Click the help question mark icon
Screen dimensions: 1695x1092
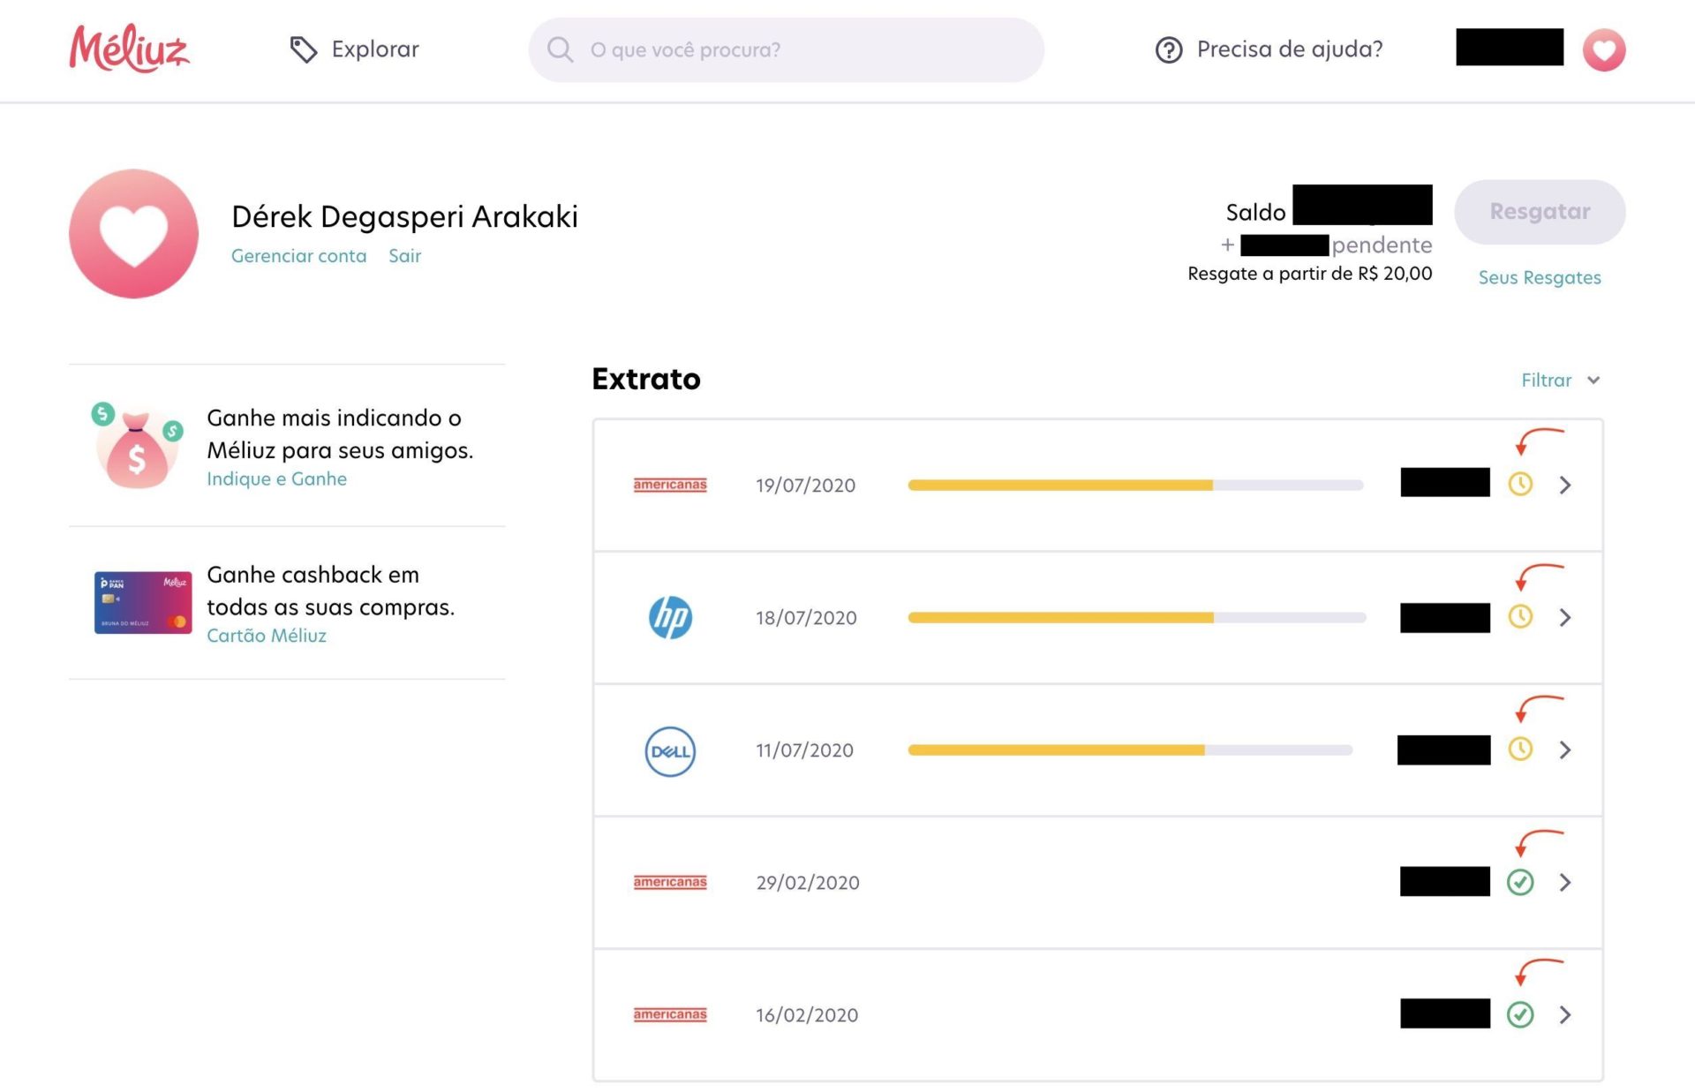(x=1168, y=49)
